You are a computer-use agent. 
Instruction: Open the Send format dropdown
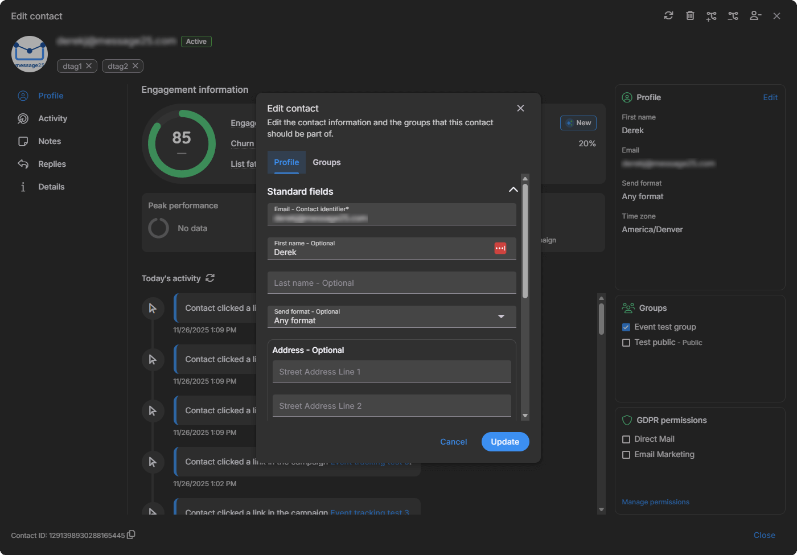[x=501, y=316]
